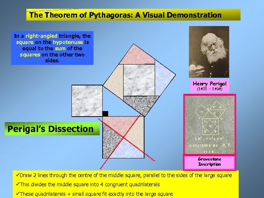Click the gravestone inscription photo
The height and width of the screenshot is (198, 264).
tap(210, 124)
